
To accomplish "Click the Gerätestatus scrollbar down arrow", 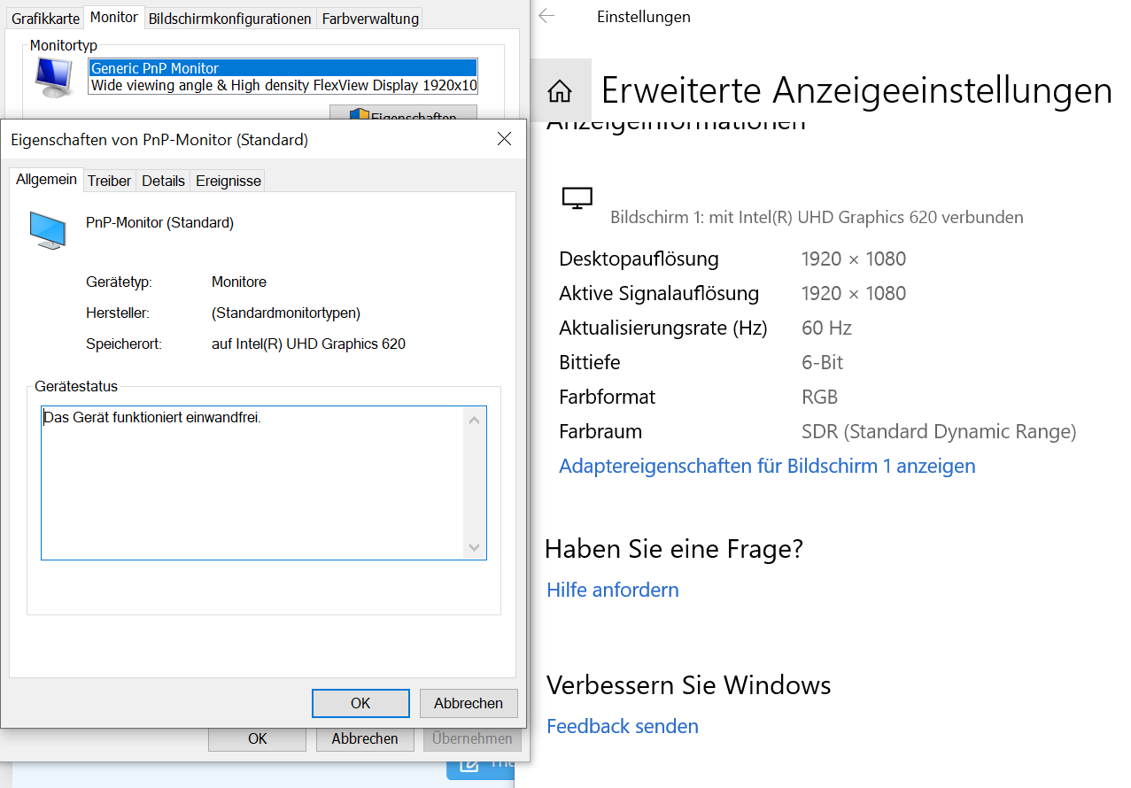I will point(475,548).
